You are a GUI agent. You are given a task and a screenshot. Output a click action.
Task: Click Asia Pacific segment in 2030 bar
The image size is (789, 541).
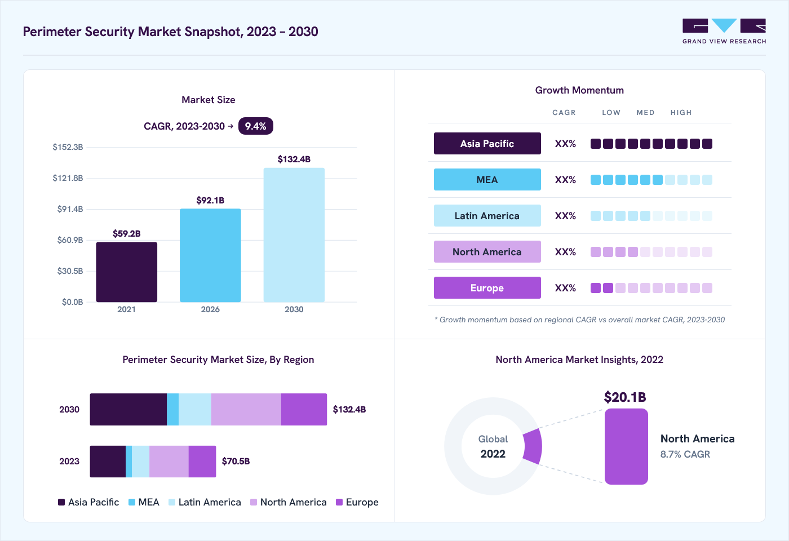coord(128,410)
